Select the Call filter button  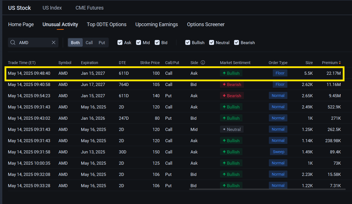tap(89, 42)
